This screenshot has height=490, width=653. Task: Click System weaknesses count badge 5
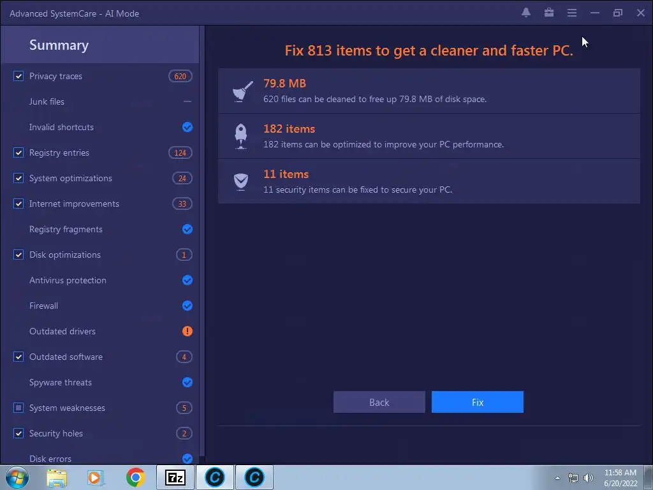184,408
